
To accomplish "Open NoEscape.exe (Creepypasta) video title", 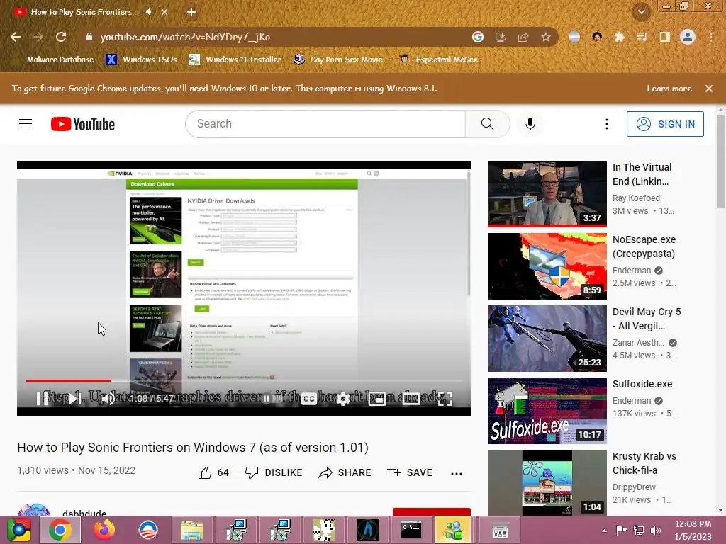I will click(x=644, y=246).
